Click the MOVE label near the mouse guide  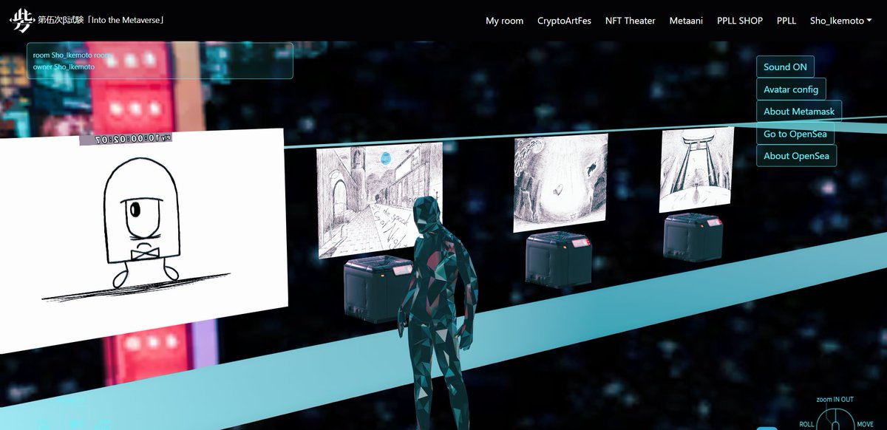coord(865,425)
